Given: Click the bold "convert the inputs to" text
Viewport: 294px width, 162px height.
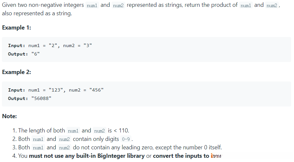Looking at the screenshot, I should [181, 156].
